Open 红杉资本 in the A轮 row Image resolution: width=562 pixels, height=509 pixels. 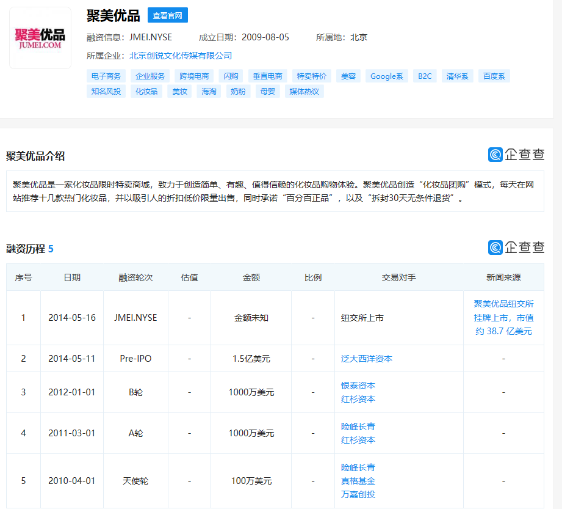pos(358,440)
